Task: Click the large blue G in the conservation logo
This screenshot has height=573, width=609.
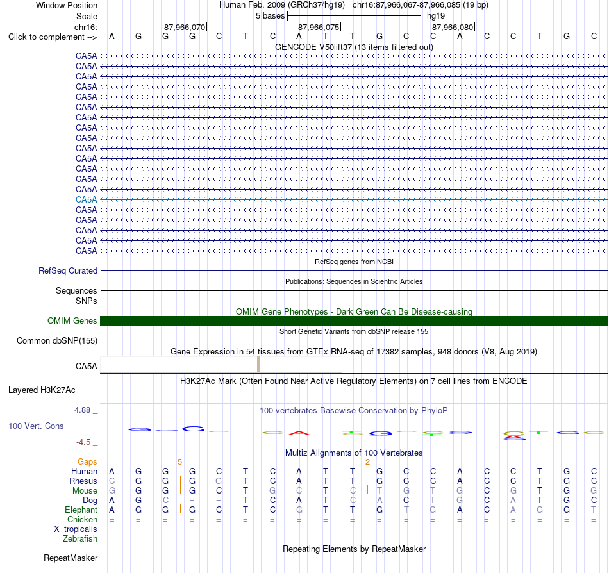Action: (194, 429)
